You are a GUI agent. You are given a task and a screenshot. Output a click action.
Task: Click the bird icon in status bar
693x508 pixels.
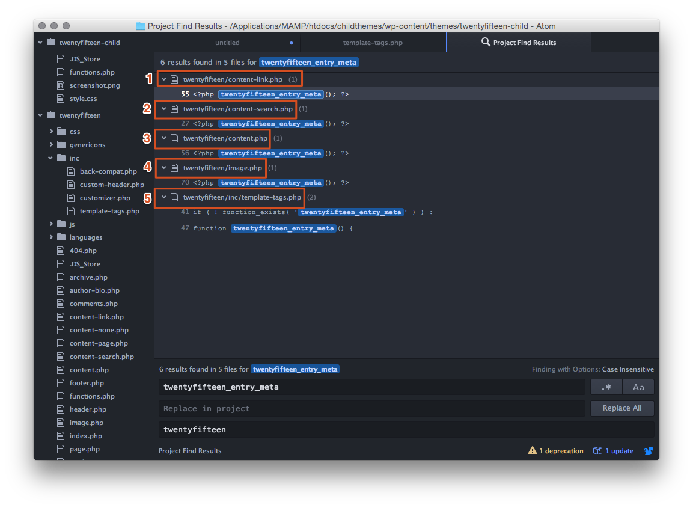[649, 451]
